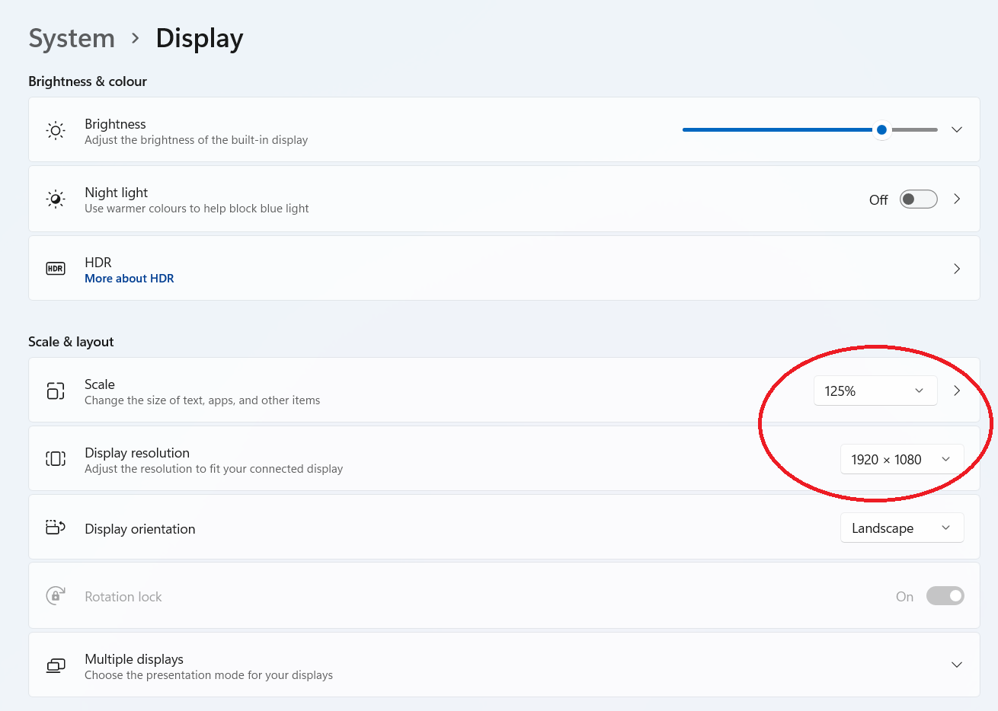Toggle the Rotation lock switch
Image resolution: width=998 pixels, height=711 pixels.
(945, 596)
